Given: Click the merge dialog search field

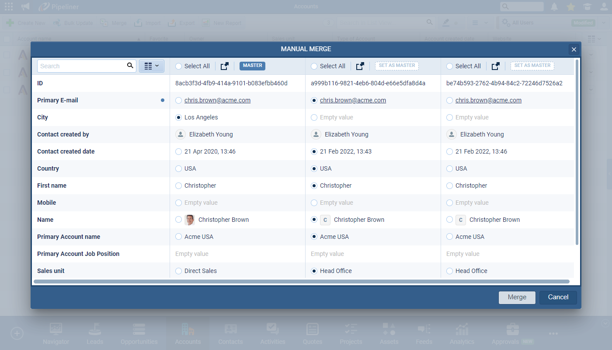Looking at the screenshot, I should [81, 66].
